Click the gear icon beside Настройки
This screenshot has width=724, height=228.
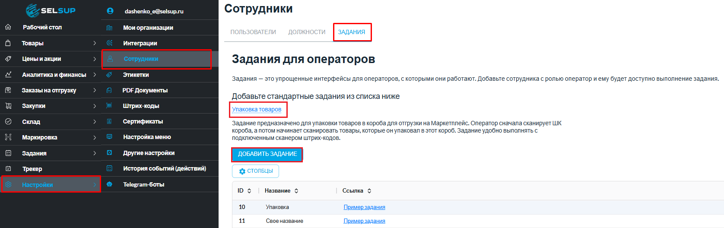pos(8,185)
